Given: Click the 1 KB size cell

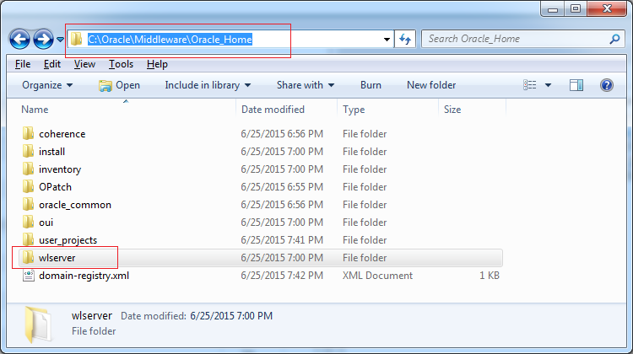Looking at the screenshot, I should [490, 276].
